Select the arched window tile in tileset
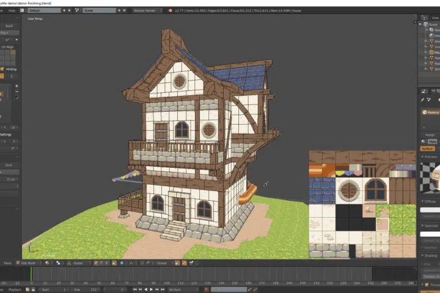440x293 pixels. coord(376,190)
